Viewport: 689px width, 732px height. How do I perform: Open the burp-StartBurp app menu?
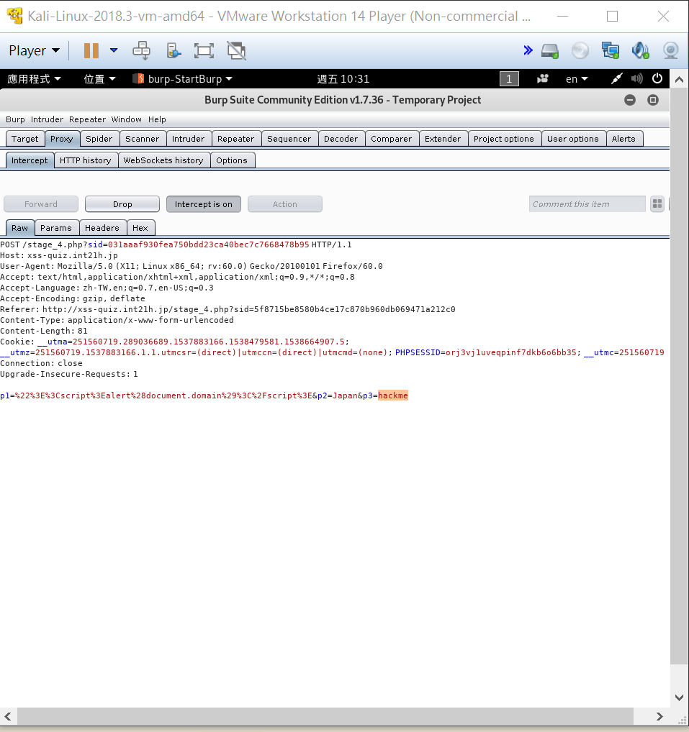point(182,79)
